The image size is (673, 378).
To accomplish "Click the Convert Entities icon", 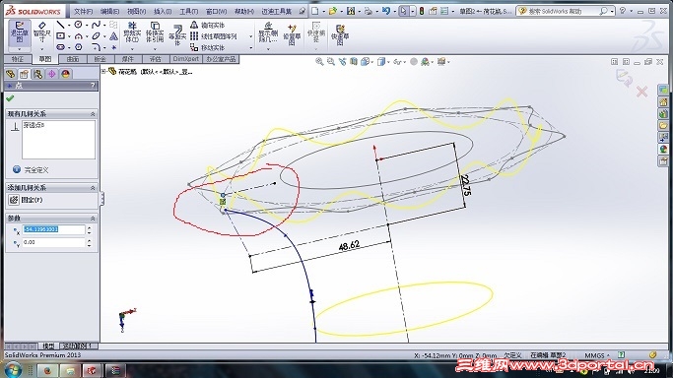I will (x=155, y=32).
